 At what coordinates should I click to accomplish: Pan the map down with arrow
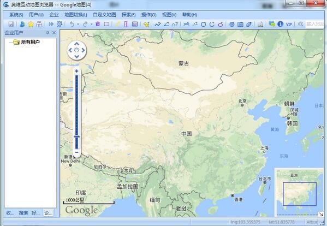tap(77, 57)
